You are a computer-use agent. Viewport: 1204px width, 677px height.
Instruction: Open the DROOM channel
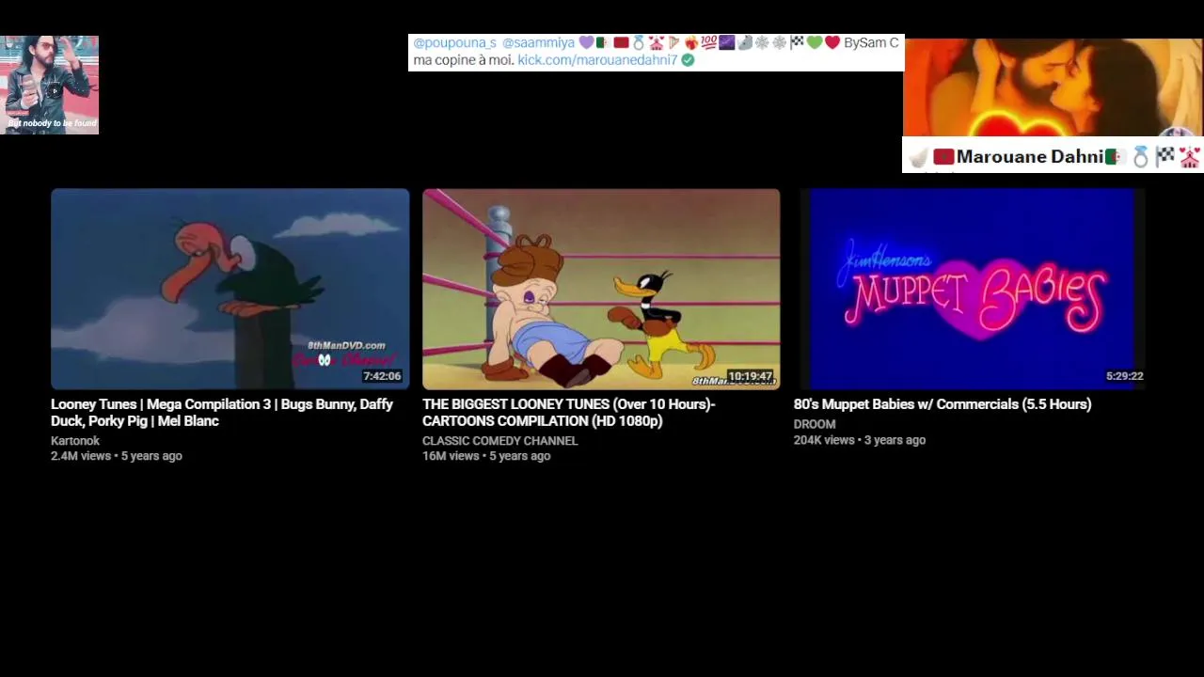[x=815, y=424]
